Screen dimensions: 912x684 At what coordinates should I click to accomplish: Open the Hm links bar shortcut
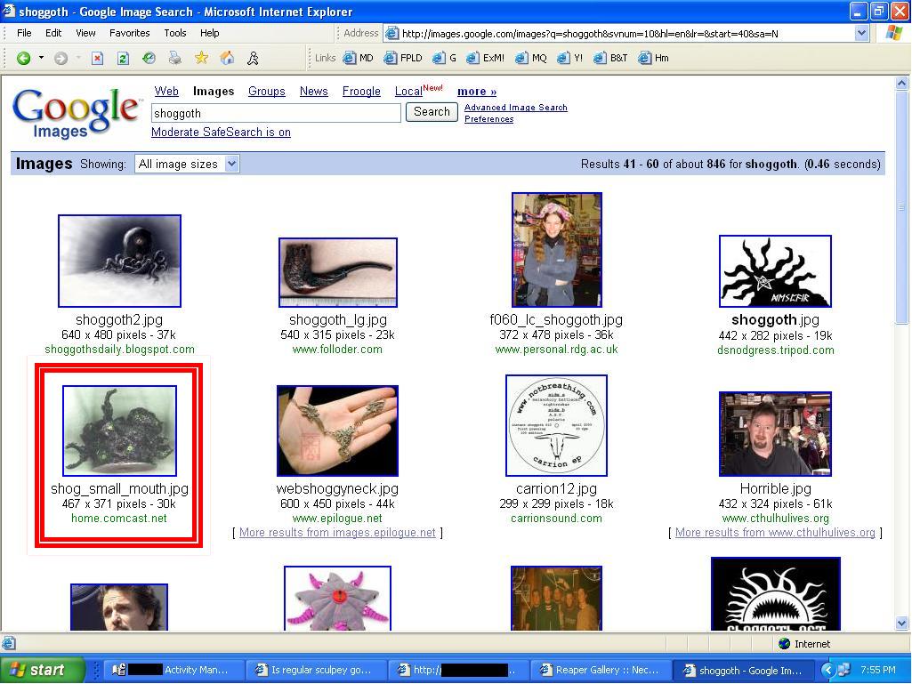pyautogui.click(x=654, y=58)
